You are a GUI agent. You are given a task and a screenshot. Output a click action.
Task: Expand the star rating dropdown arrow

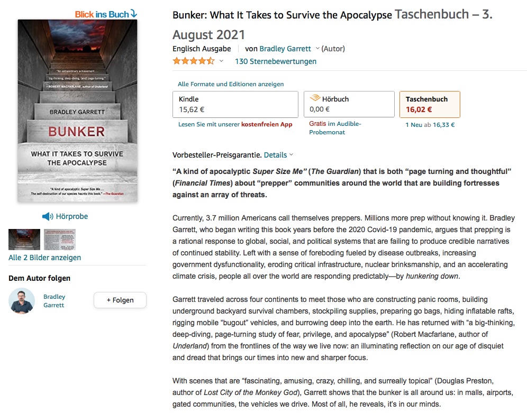(x=221, y=61)
